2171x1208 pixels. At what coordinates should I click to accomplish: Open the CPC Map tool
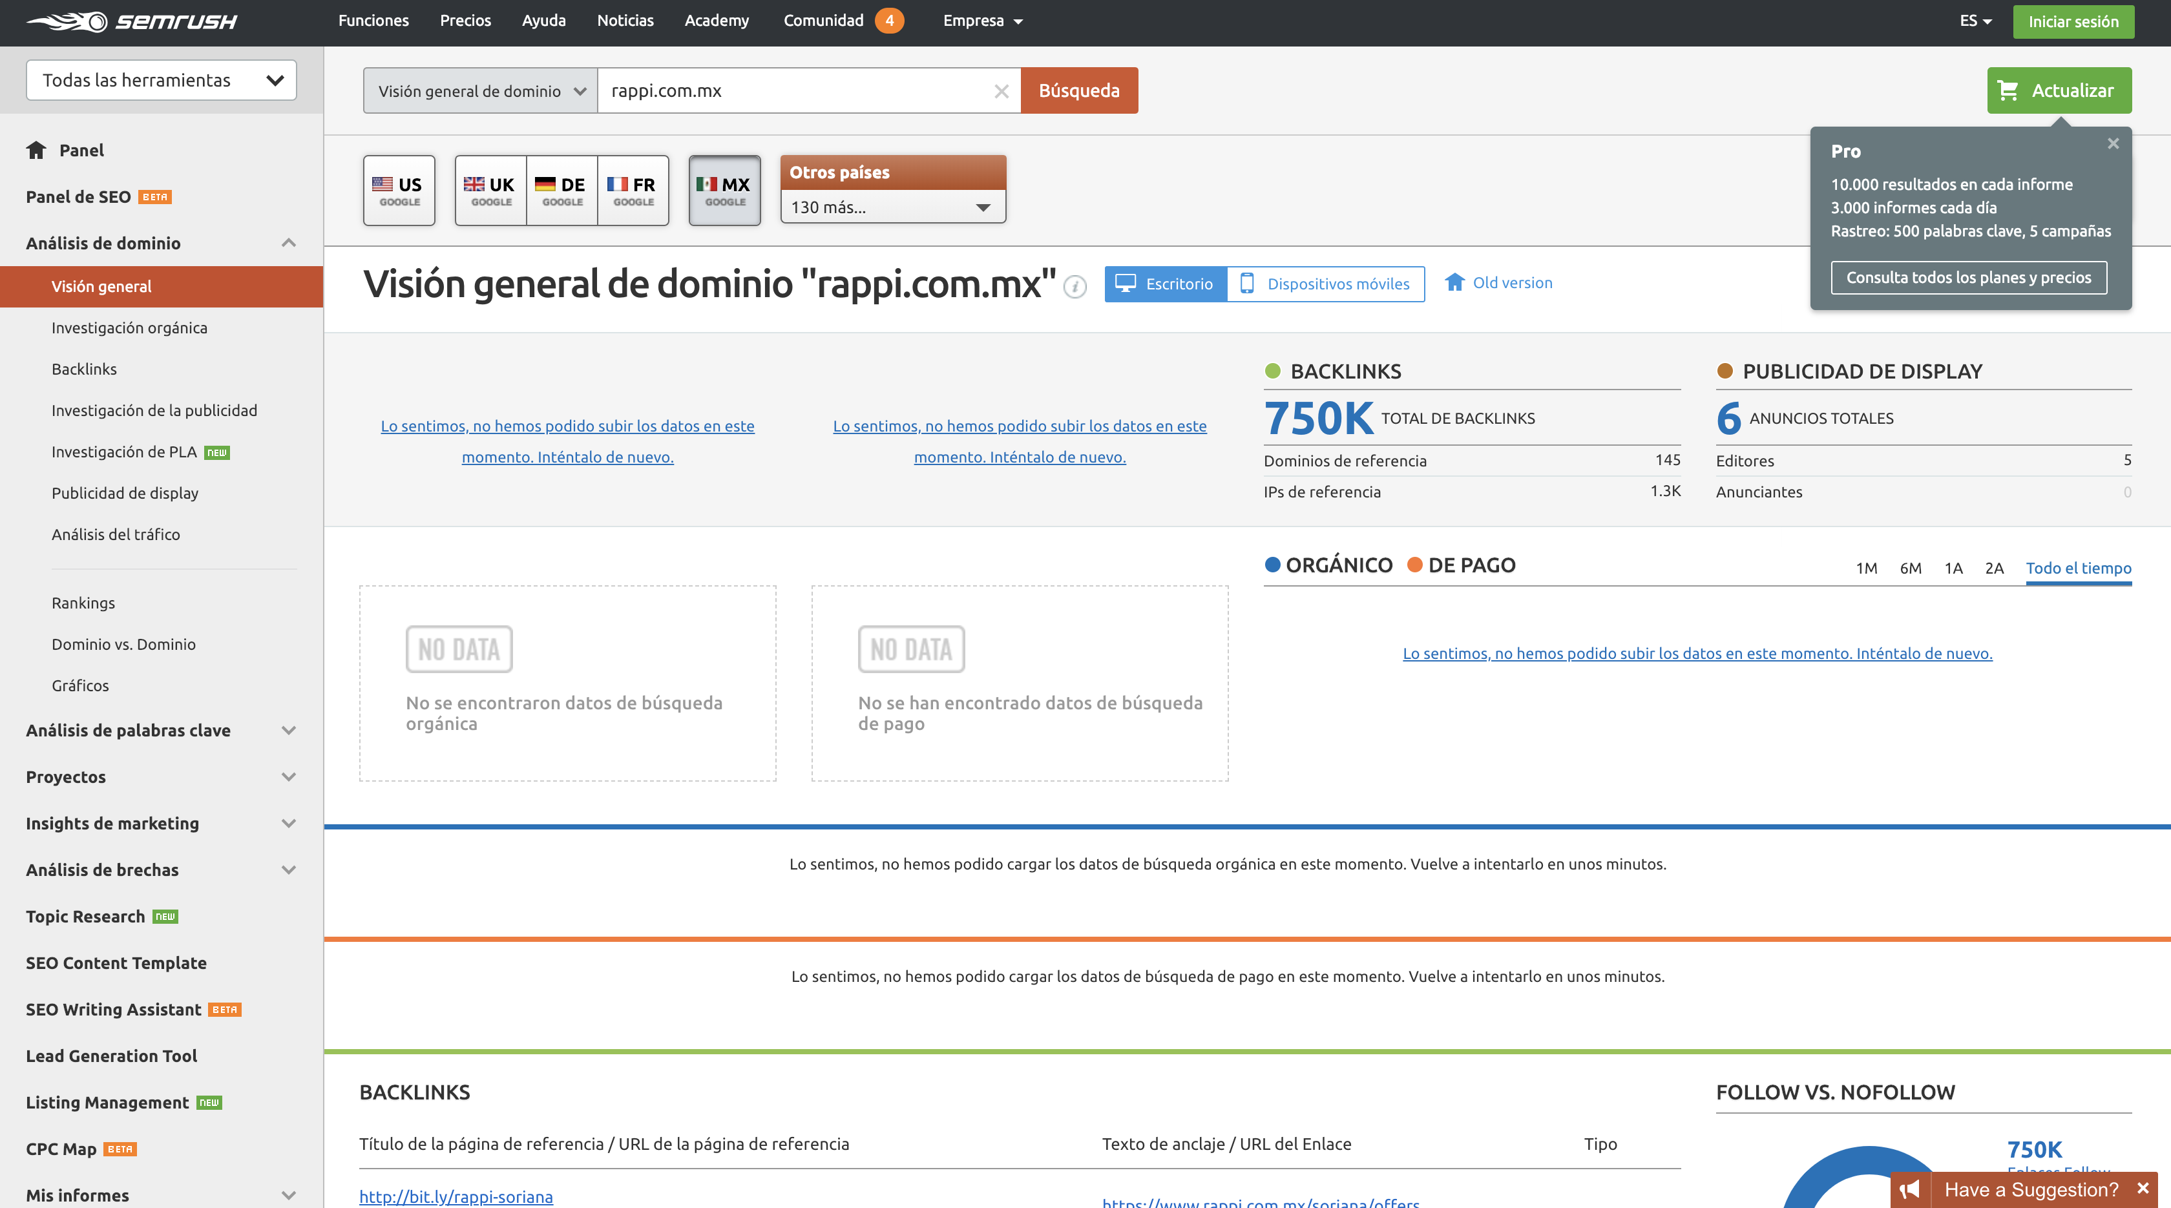[x=61, y=1149]
